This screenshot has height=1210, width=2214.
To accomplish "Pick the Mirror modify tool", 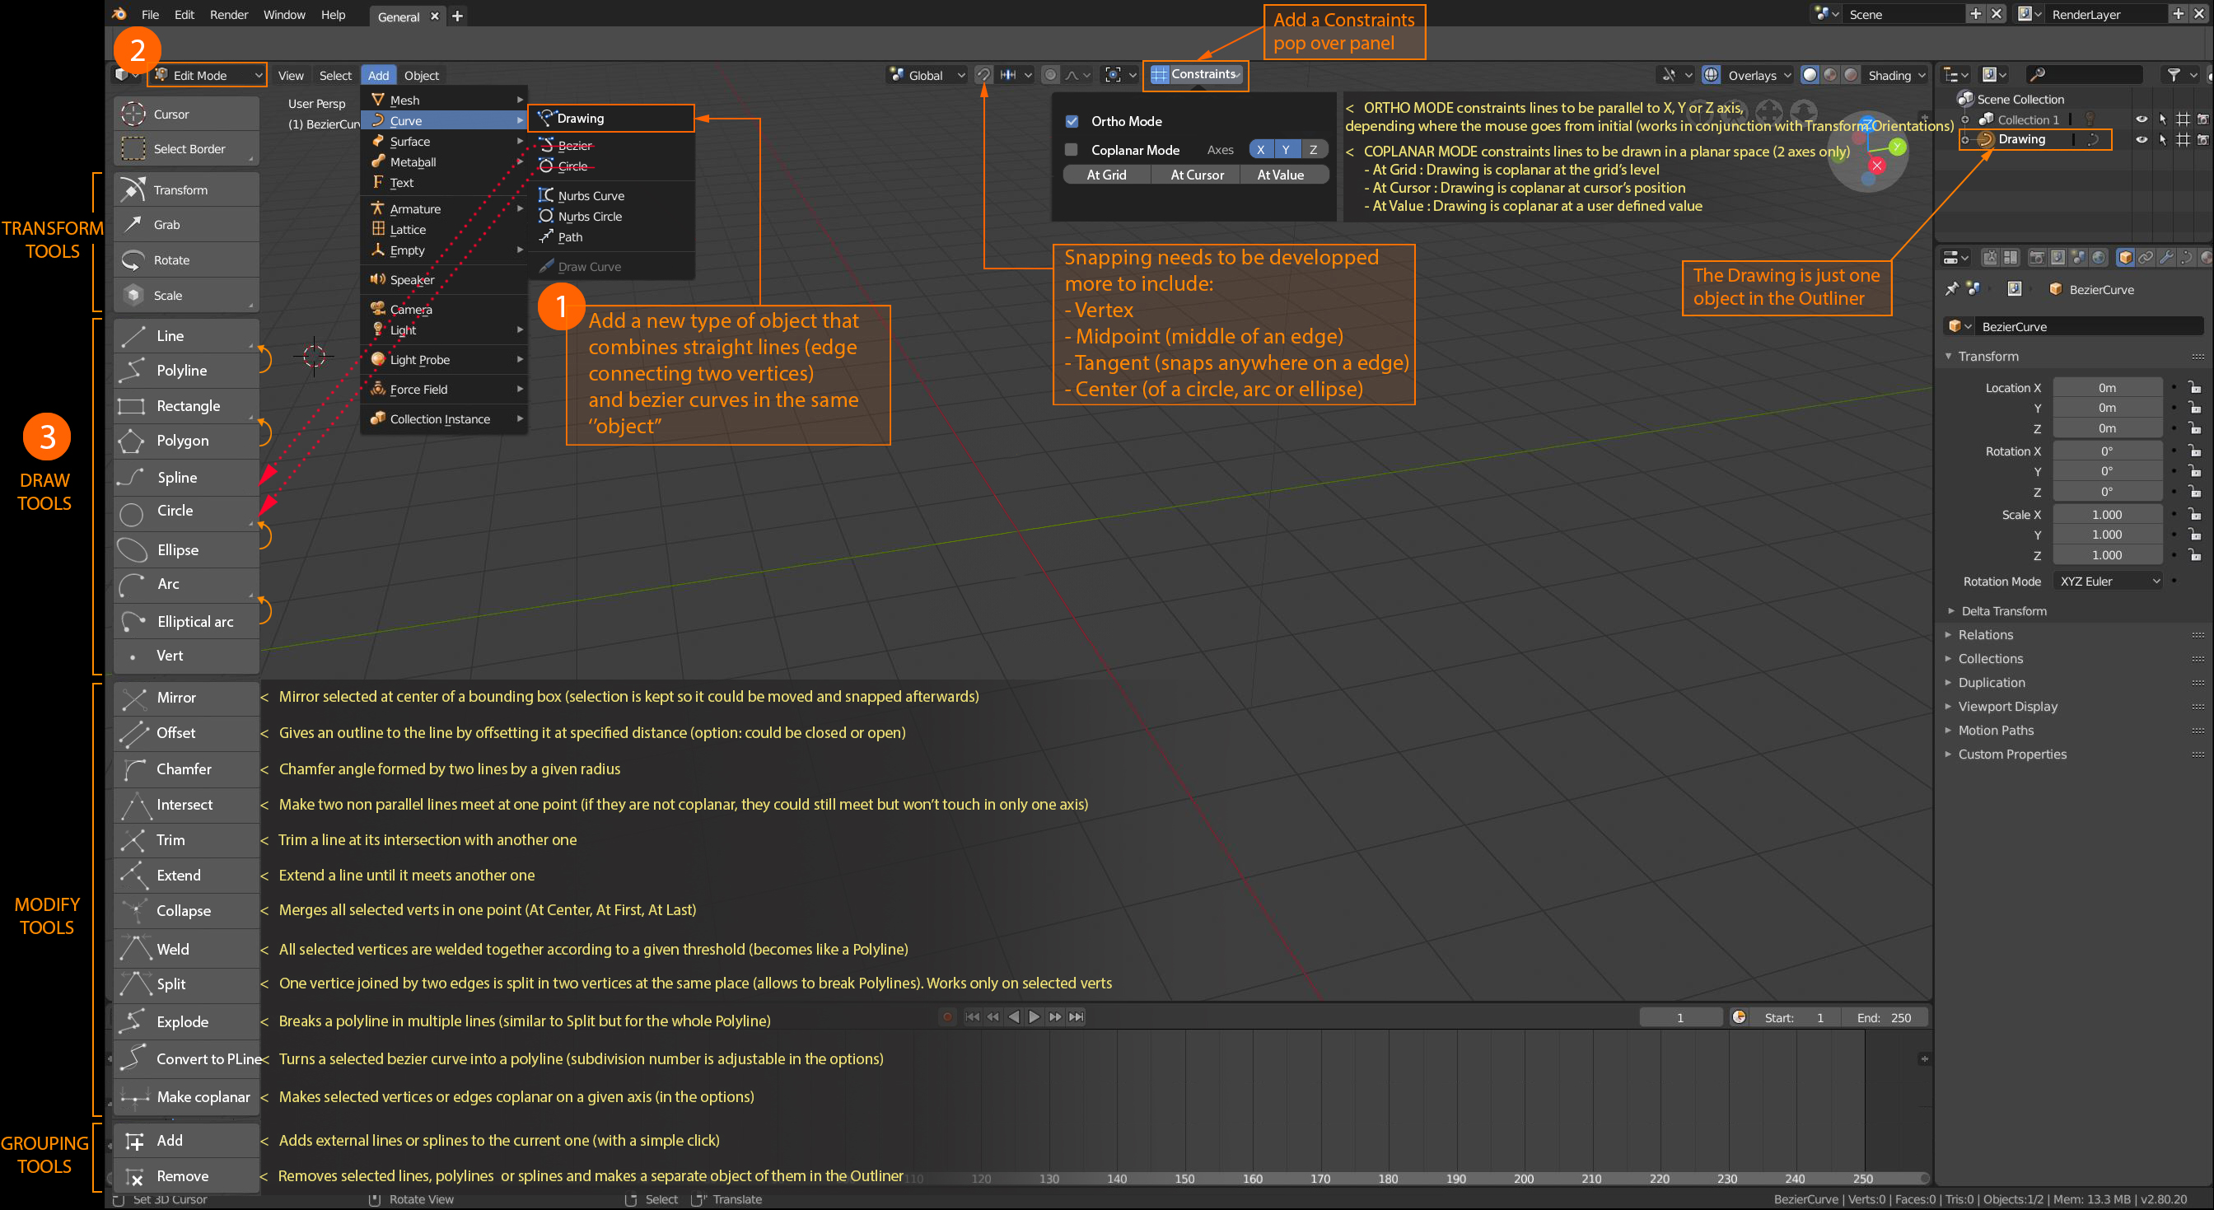I will click(x=185, y=698).
